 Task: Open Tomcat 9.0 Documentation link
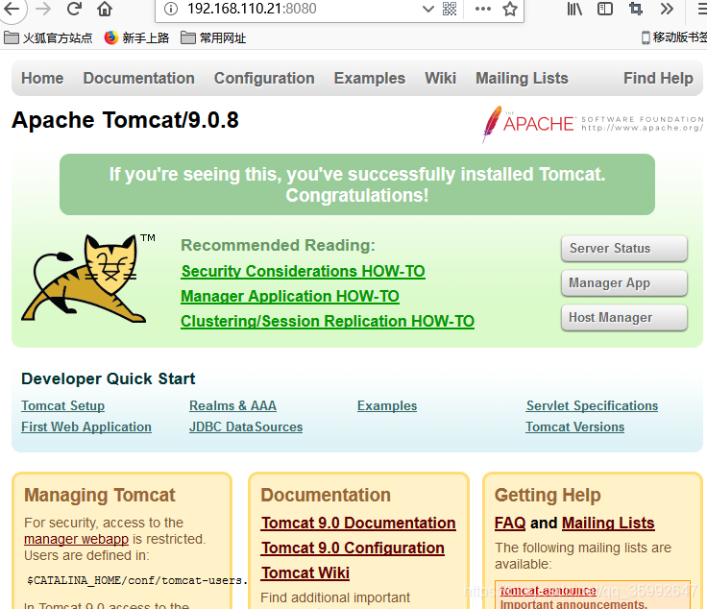coord(358,523)
